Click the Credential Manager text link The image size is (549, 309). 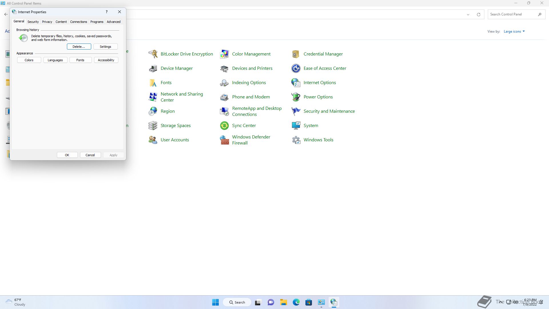[x=323, y=54]
